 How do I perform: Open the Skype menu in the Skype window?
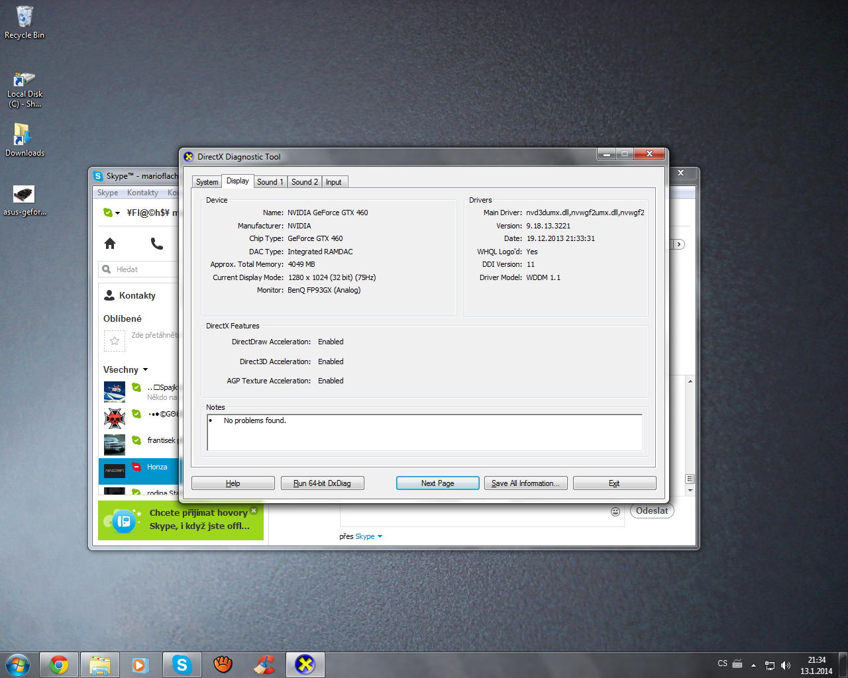[107, 193]
